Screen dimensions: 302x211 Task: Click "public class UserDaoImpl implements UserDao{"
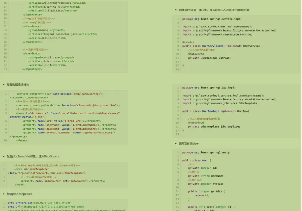[x=216, y=111]
